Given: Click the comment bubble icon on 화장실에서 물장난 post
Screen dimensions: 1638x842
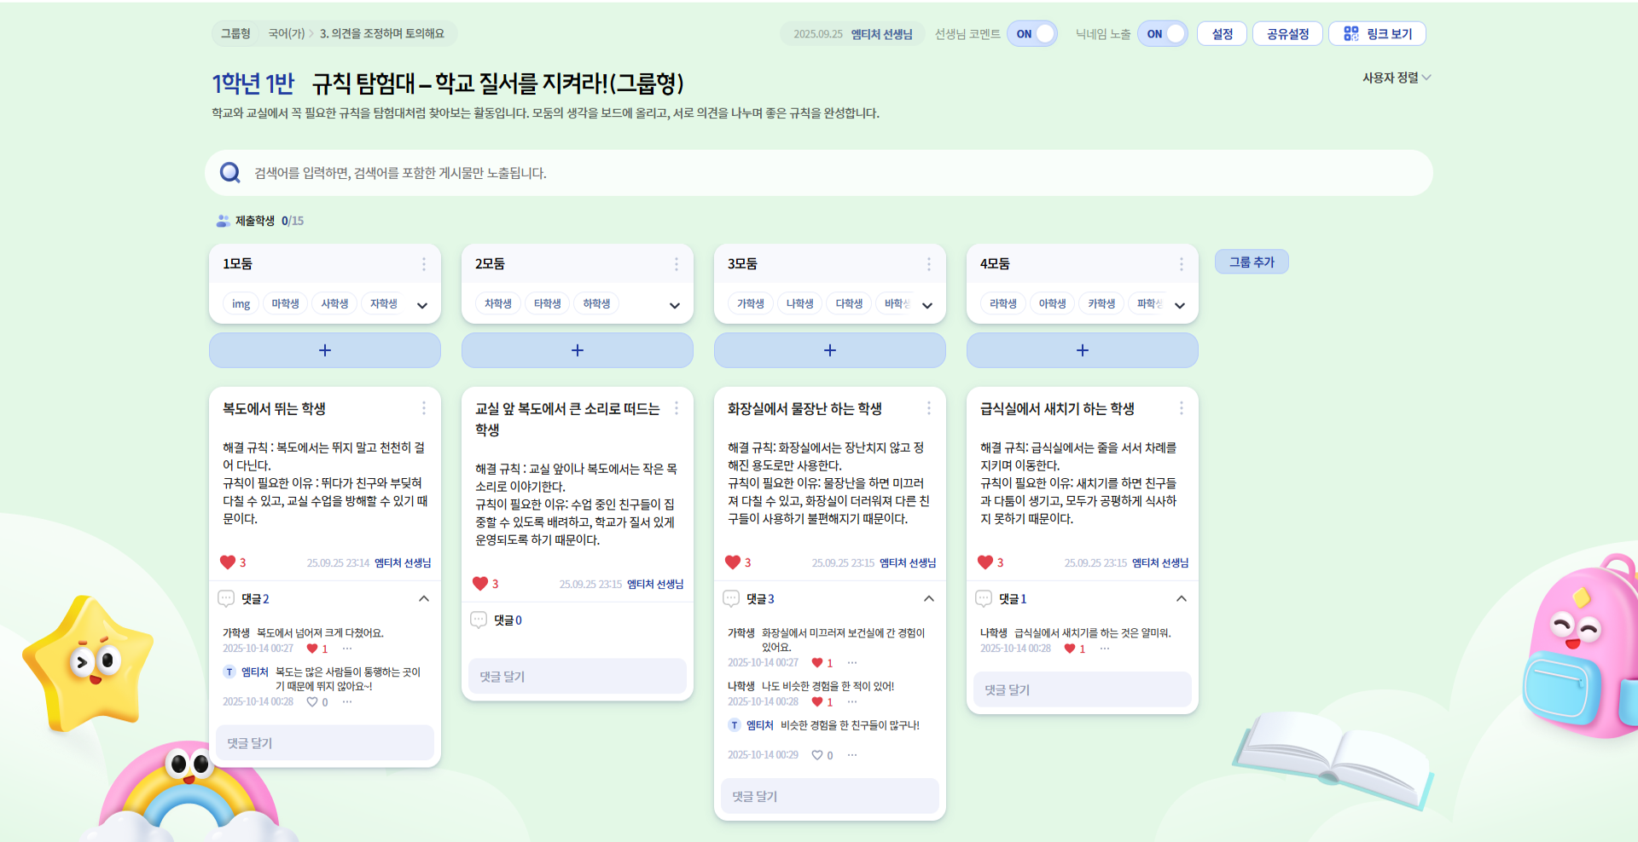Looking at the screenshot, I should click(731, 598).
